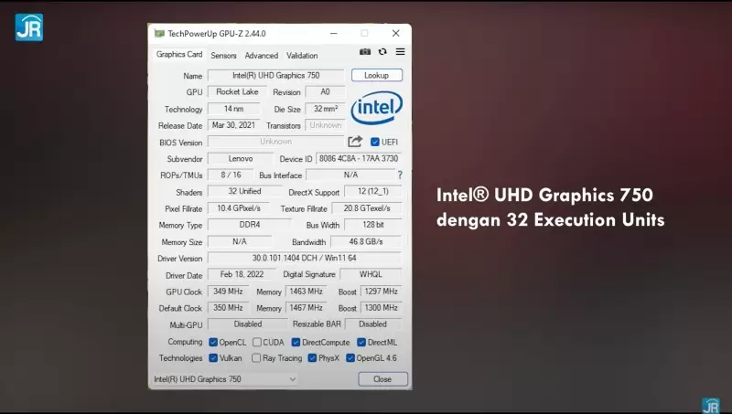Image resolution: width=732 pixels, height=414 pixels.
Task: Click the Revision field A0
Action: (x=326, y=91)
